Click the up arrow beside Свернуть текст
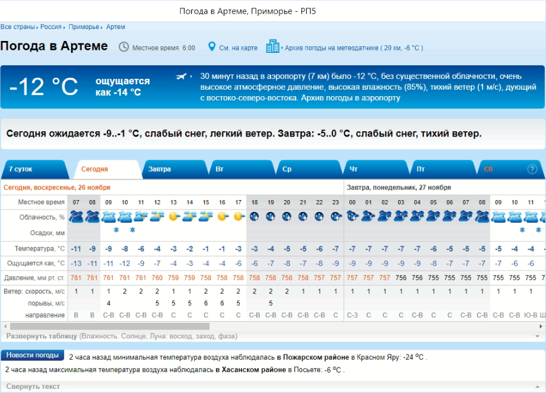The image size is (546, 393). click(537, 386)
